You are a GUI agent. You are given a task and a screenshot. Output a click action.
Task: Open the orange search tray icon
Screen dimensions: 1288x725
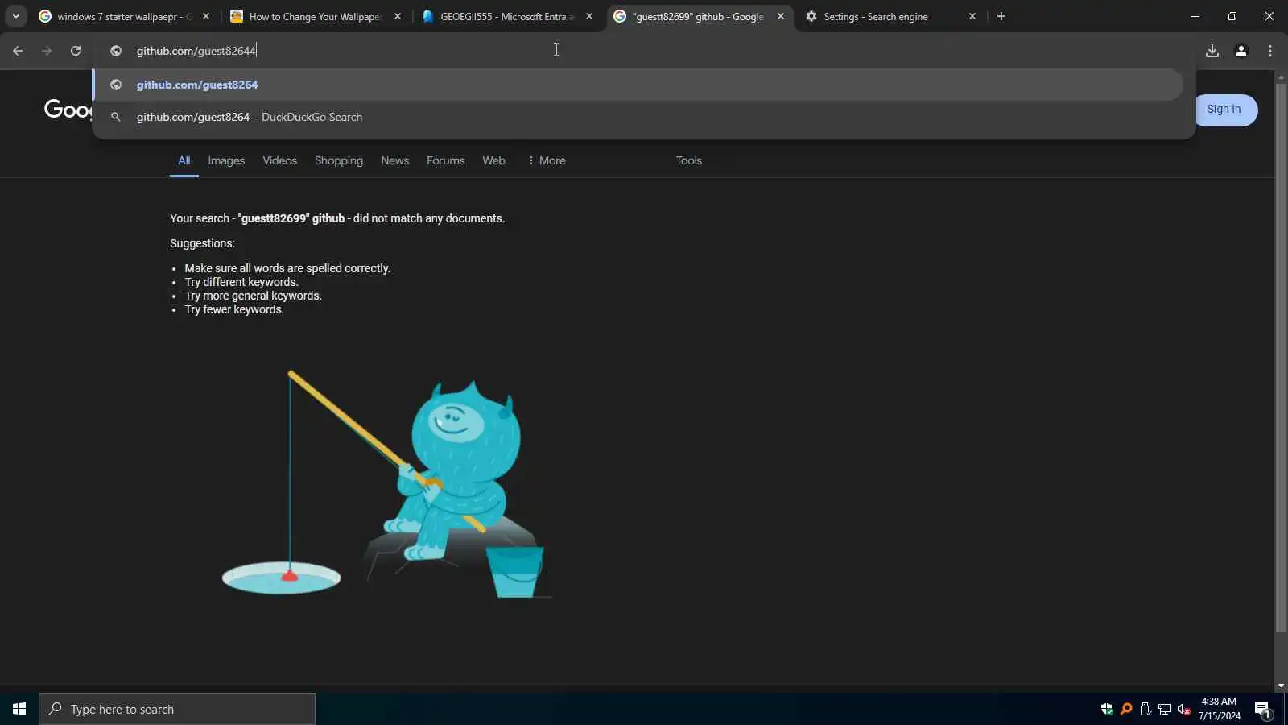tap(1126, 709)
